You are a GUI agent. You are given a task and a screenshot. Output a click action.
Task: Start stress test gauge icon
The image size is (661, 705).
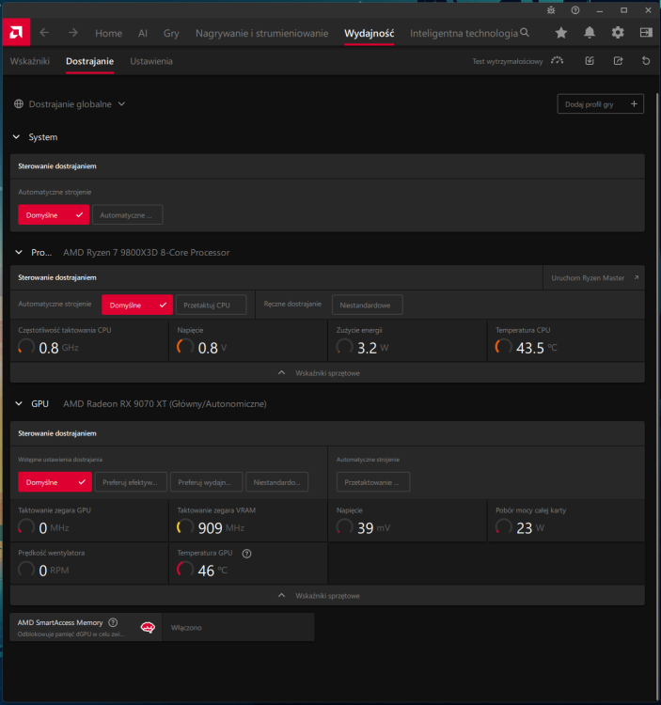pyautogui.click(x=558, y=61)
